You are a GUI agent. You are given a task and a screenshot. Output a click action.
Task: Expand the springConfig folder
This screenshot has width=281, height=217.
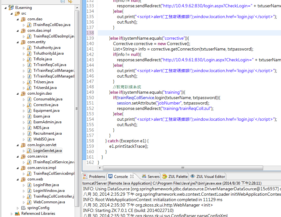(18, 208)
